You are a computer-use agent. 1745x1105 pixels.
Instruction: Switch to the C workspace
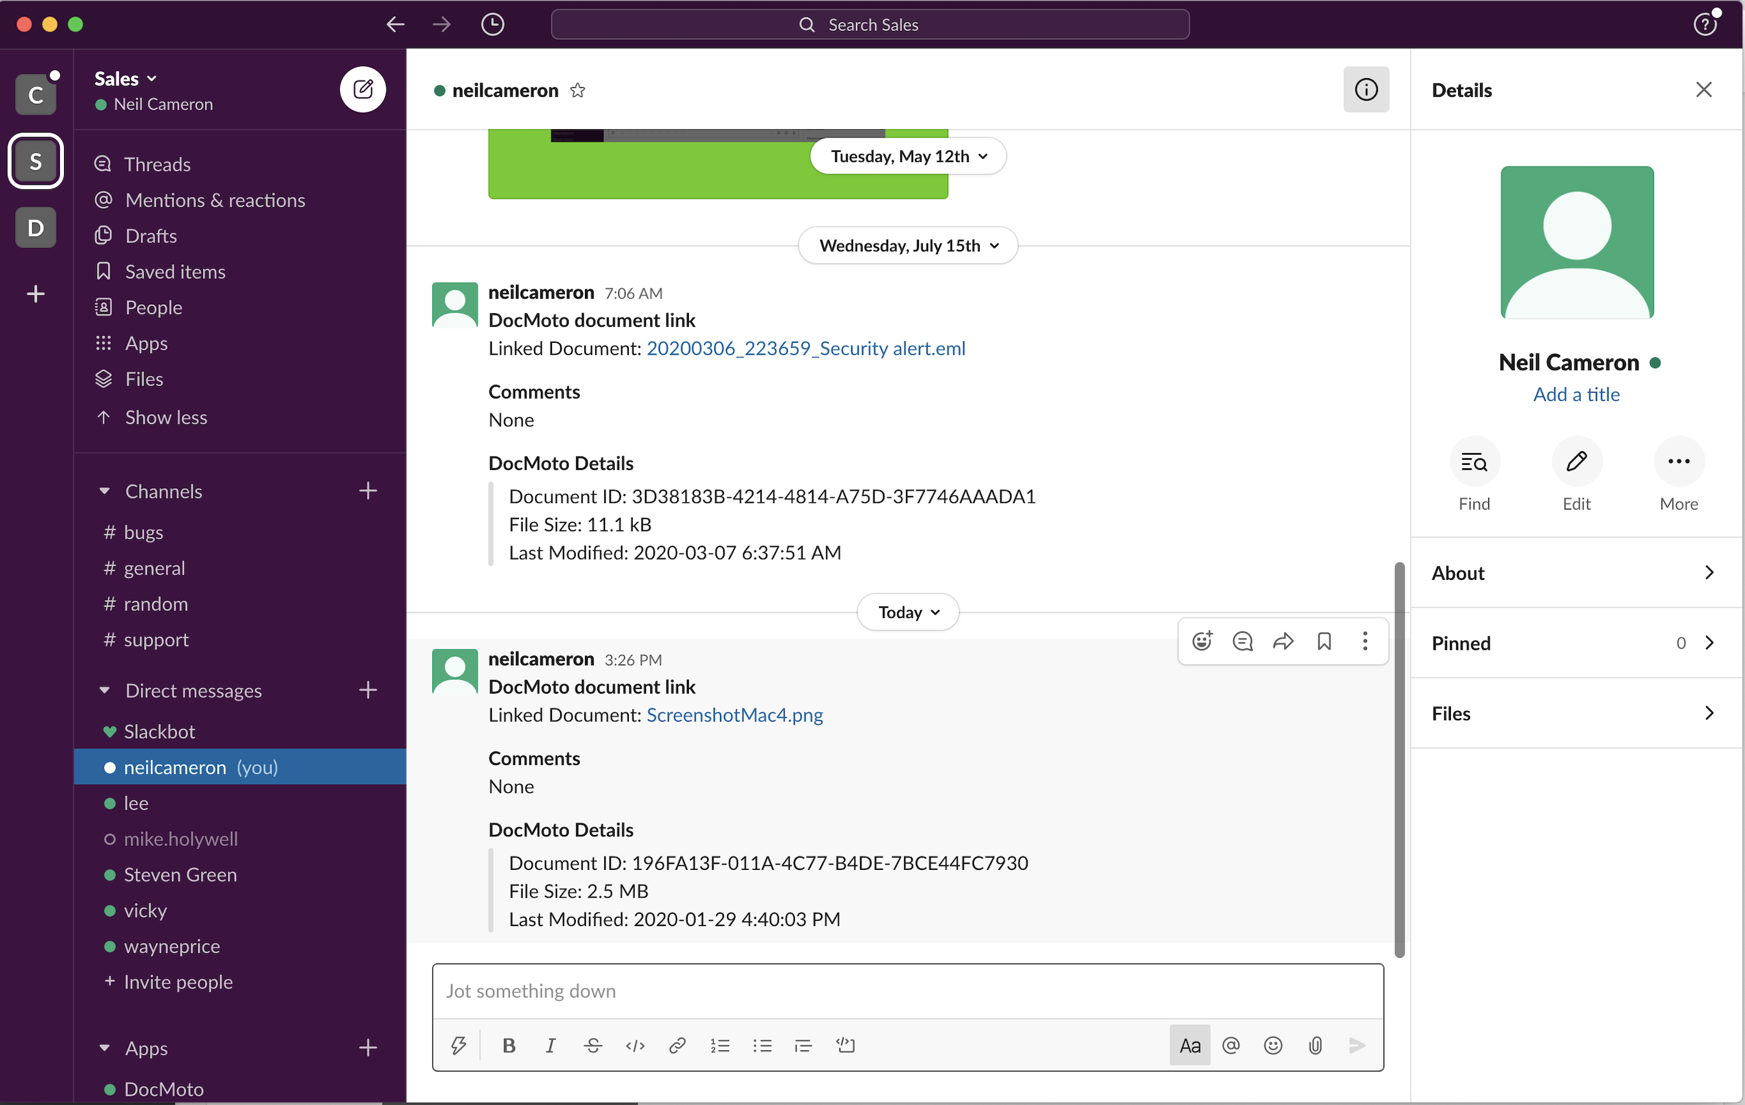pos(36,94)
